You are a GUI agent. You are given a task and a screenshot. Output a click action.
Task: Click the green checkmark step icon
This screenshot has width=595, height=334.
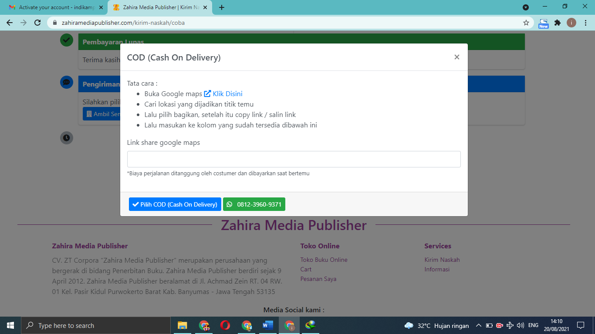[66, 40]
